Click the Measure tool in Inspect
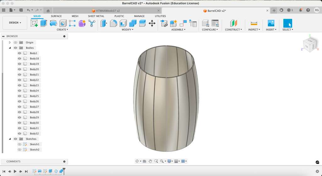The width and height of the screenshot is (322, 176). [254, 23]
